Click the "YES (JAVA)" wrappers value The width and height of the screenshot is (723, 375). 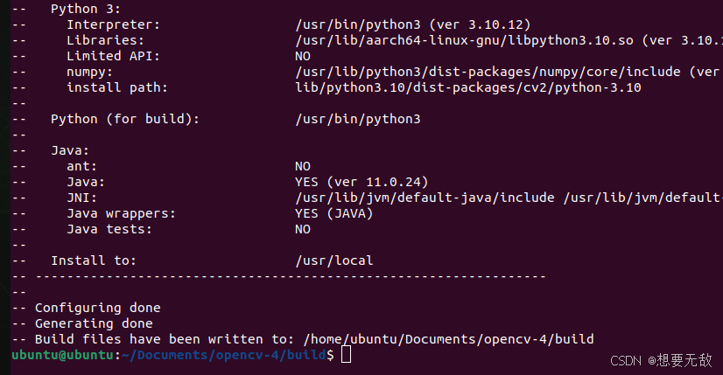pos(334,213)
